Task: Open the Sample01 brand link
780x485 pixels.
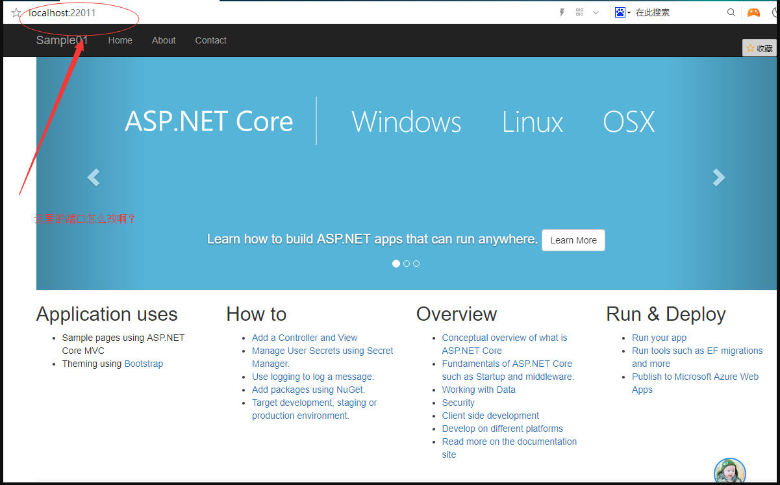Action: [62, 40]
